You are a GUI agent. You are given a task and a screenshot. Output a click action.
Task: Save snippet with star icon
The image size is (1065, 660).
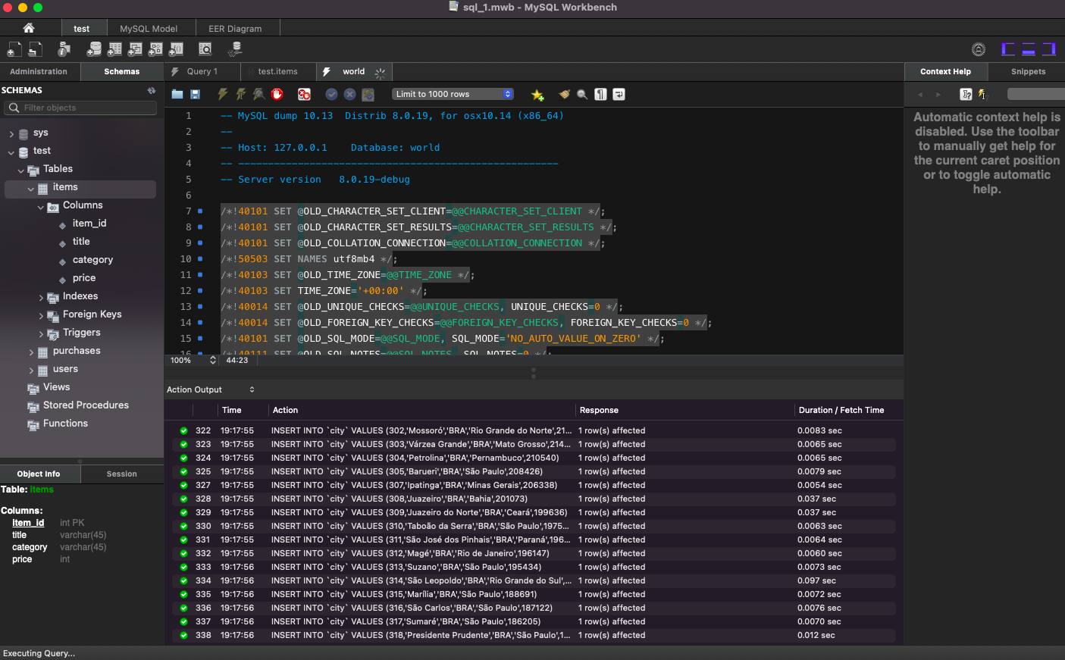(537, 94)
